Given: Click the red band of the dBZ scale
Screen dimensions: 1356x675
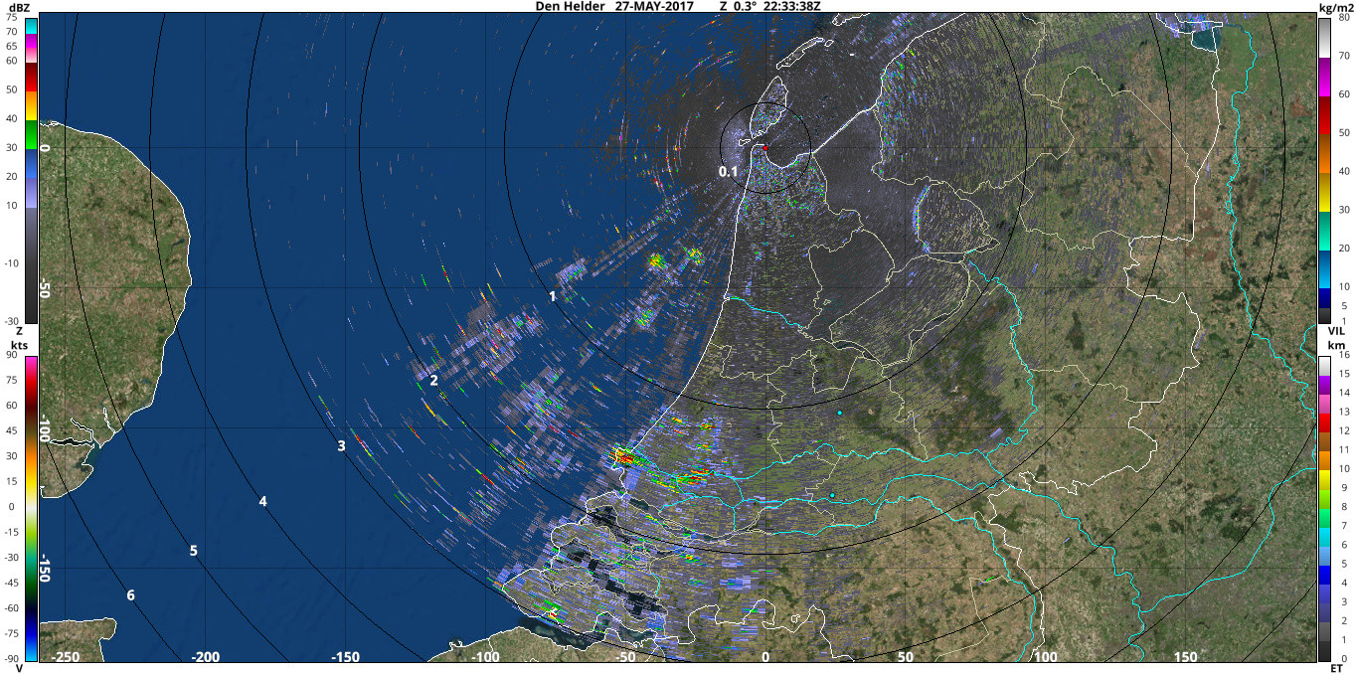Looking at the screenshot, I should [31, 77].
